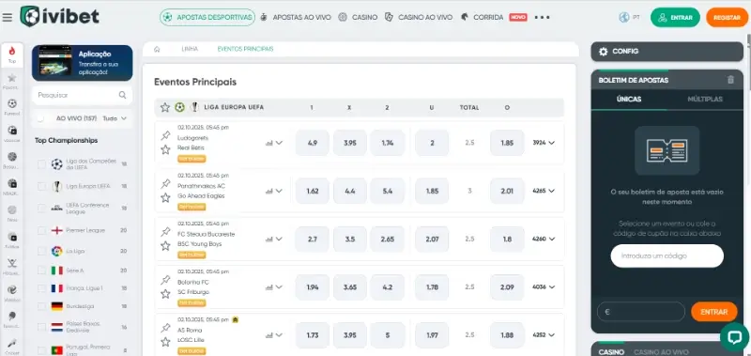Image resolution: width=751 pixels, height=356 pixels.
Task: Expand 4252 more markets for AS Roma match
Action: pyautogui.click(x=544, y=335)
